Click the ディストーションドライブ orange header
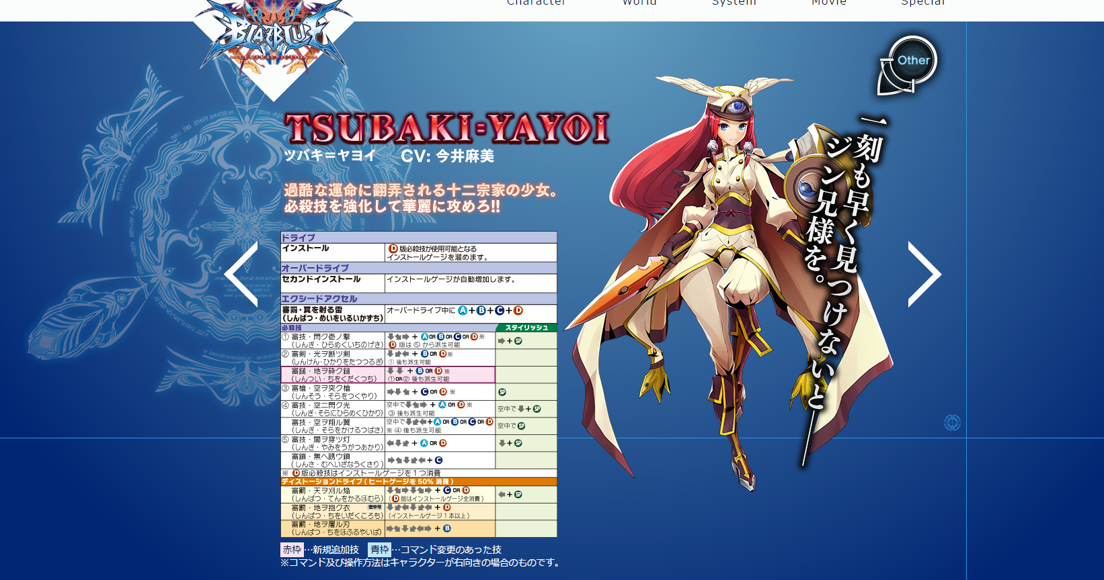Image resolution: width=1104 pixels, height=580 pixels. [419, 481]
